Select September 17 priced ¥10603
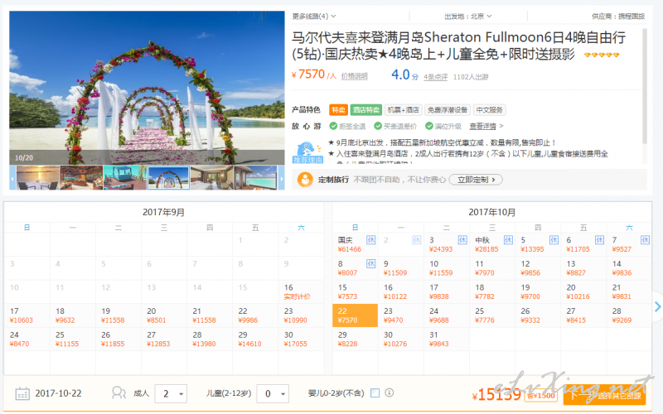 [27, 315]
